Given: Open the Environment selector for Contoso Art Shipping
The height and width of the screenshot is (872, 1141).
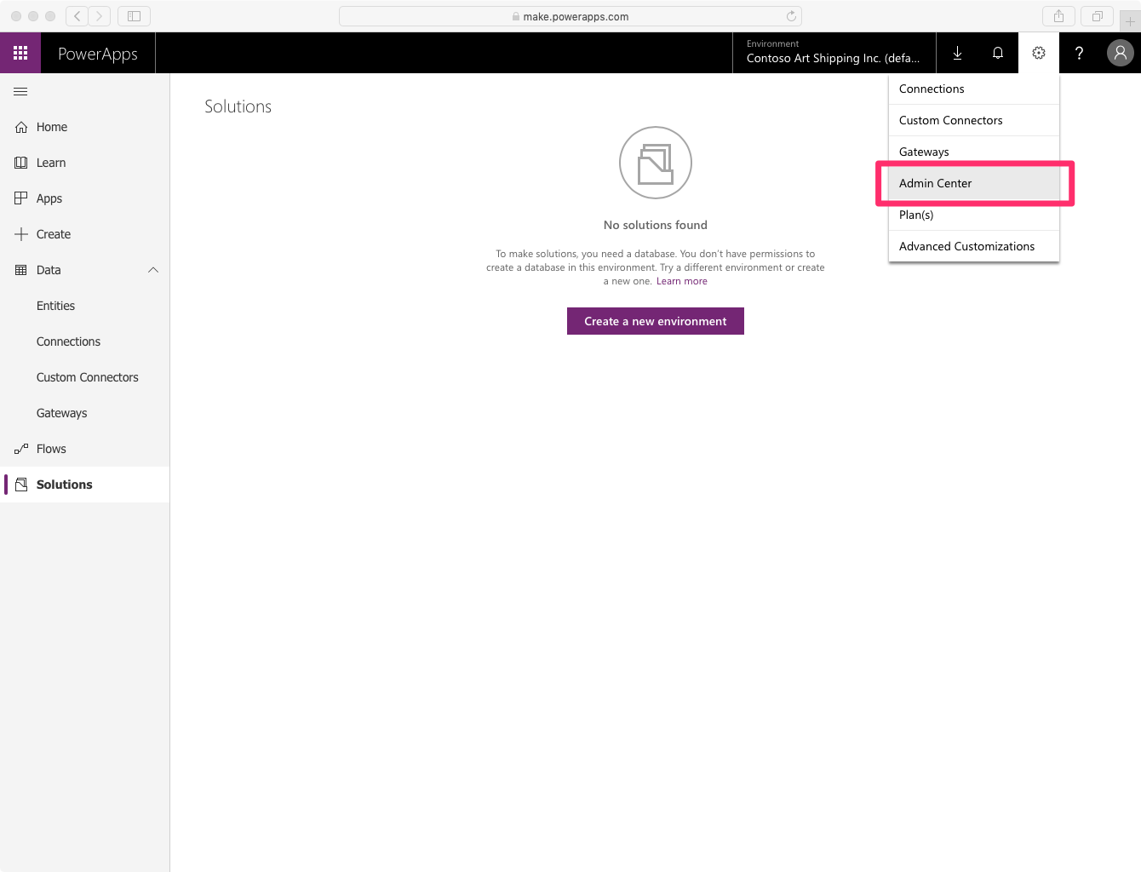Looking at the screenshot, I should click(834, 53).
